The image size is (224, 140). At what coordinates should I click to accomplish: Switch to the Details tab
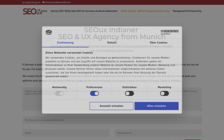[x=112, y=43]
